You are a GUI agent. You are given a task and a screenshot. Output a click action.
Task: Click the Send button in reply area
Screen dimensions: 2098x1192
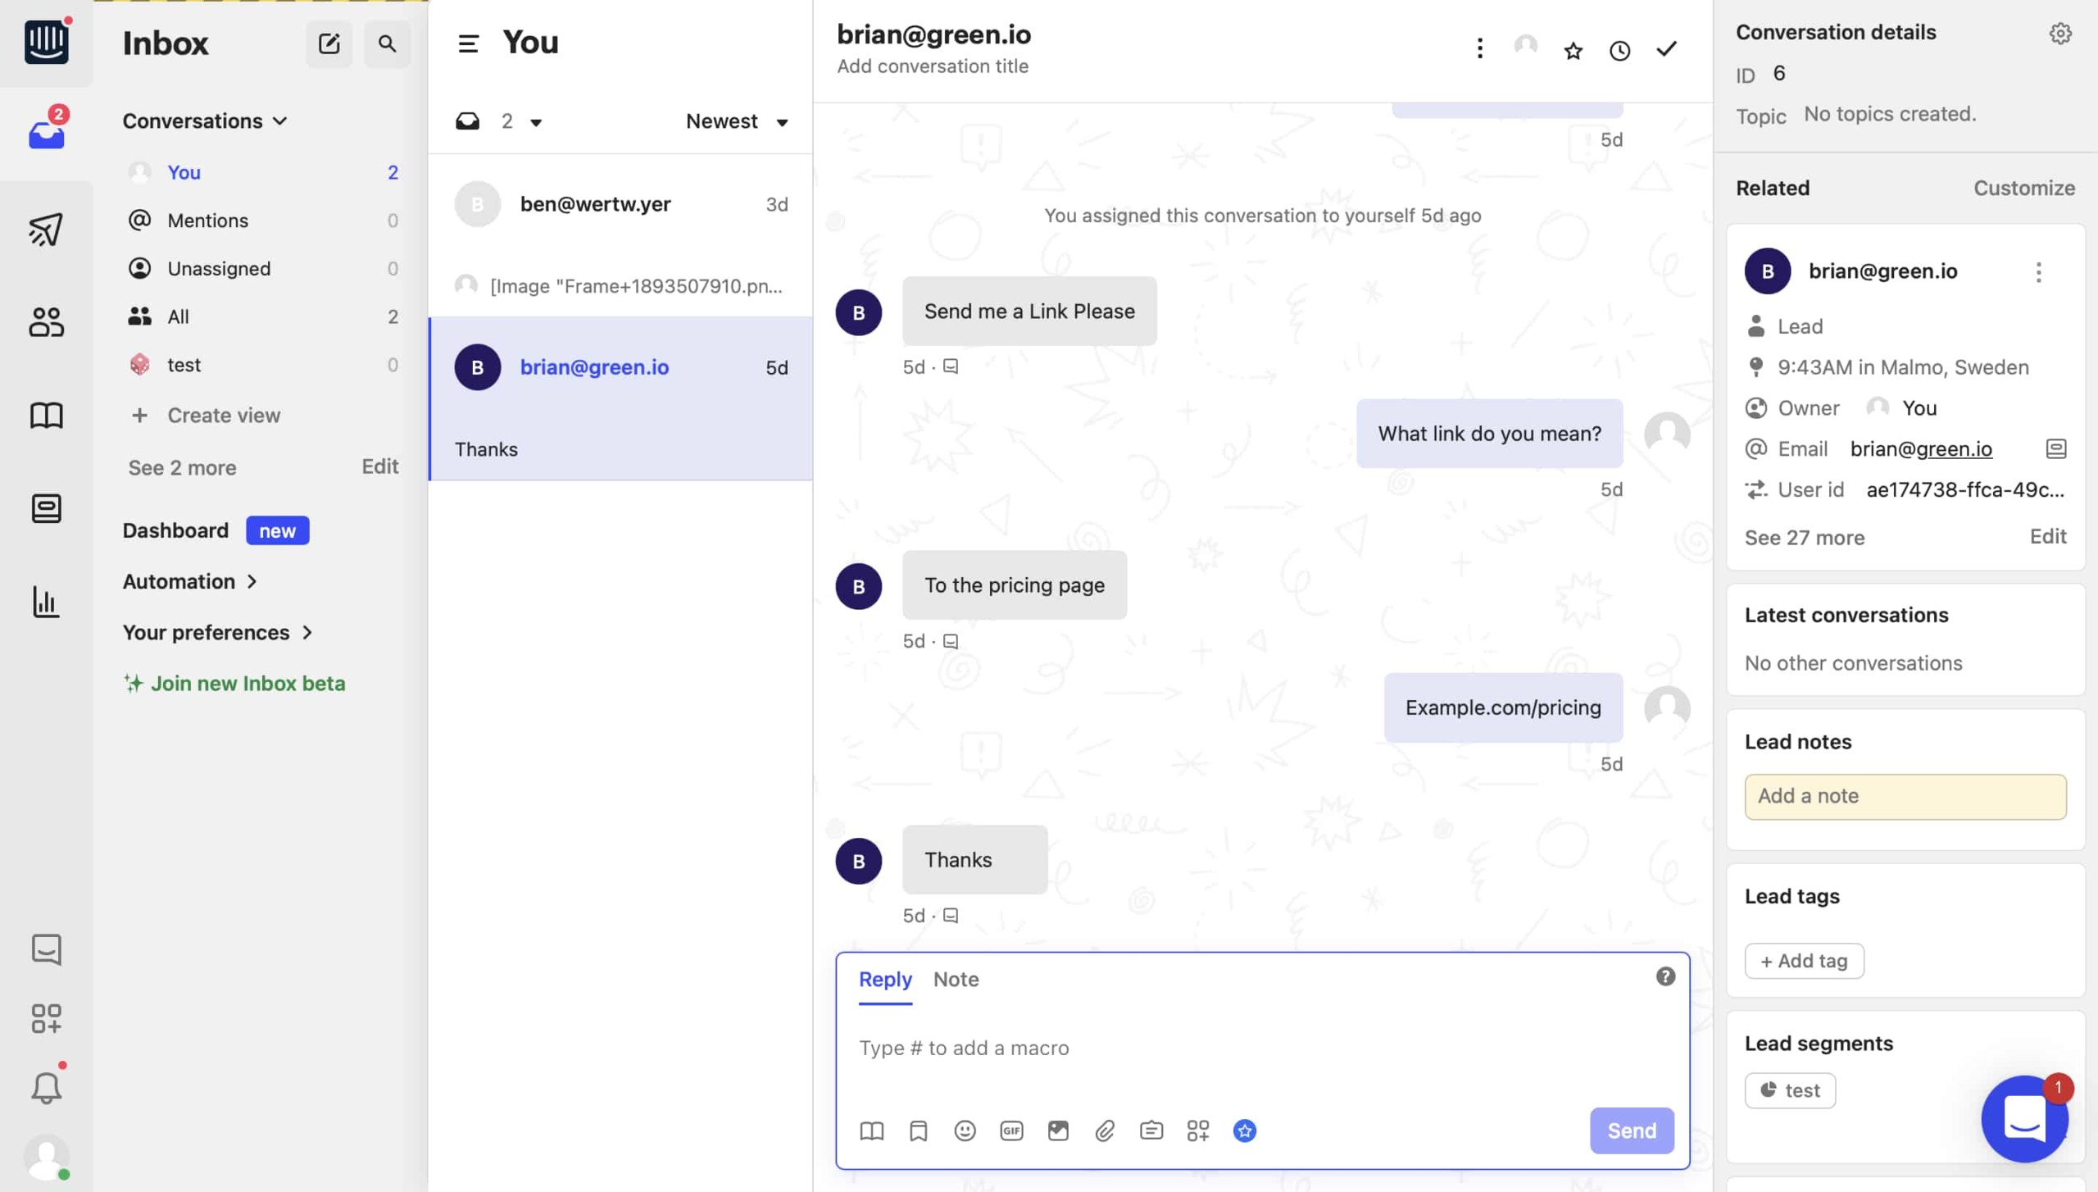click(x=1631, y=1130)
